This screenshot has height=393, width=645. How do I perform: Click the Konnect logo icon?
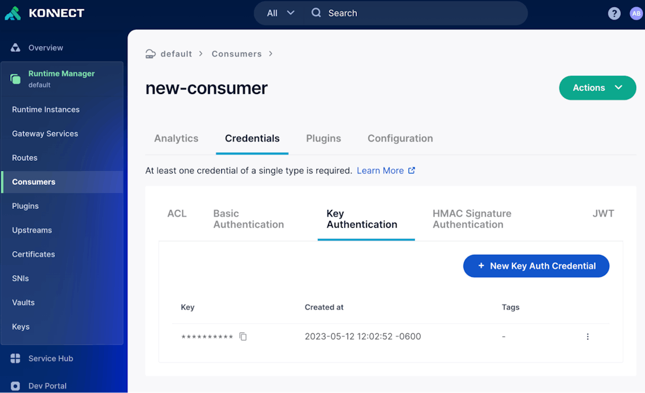coord(13,13)
